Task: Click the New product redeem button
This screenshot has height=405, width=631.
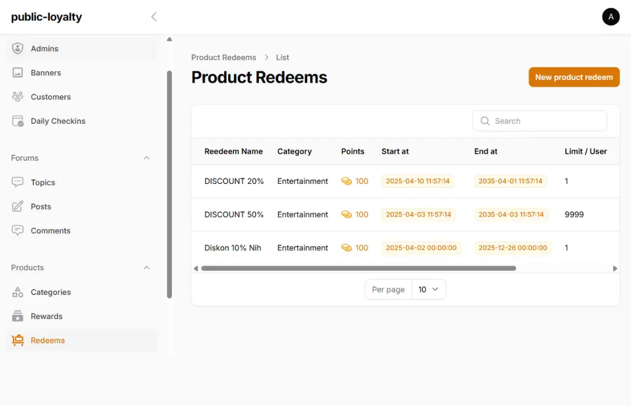Action: pyautogui.click(x=574, y=77)
